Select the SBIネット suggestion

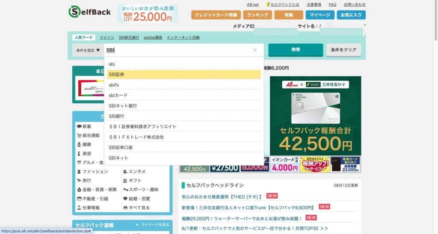click(184, 158)
